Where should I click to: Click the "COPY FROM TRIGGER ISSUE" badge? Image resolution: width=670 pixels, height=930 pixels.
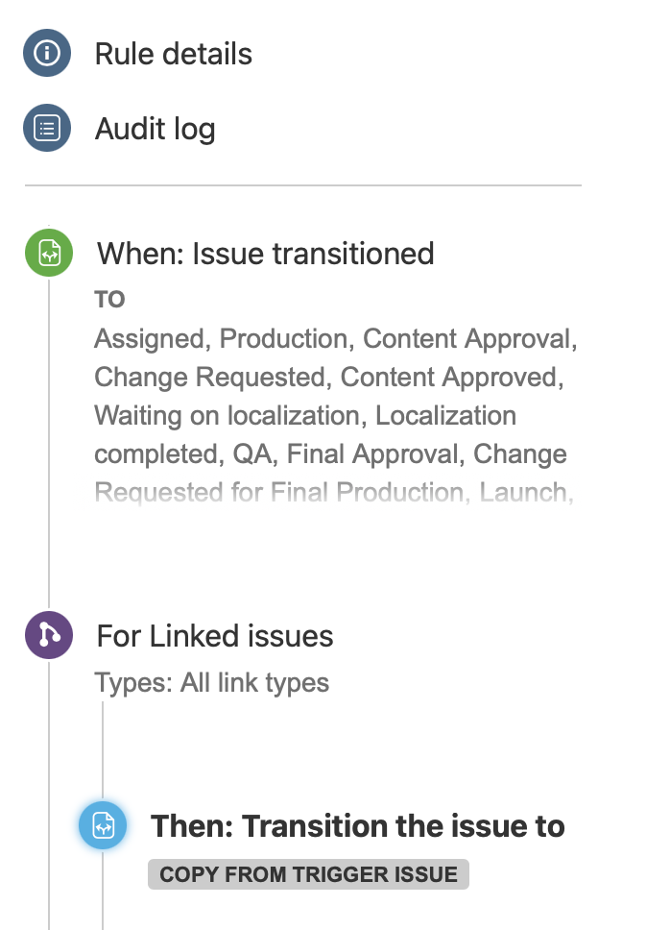pyautogui.click(x=308, y=874)
